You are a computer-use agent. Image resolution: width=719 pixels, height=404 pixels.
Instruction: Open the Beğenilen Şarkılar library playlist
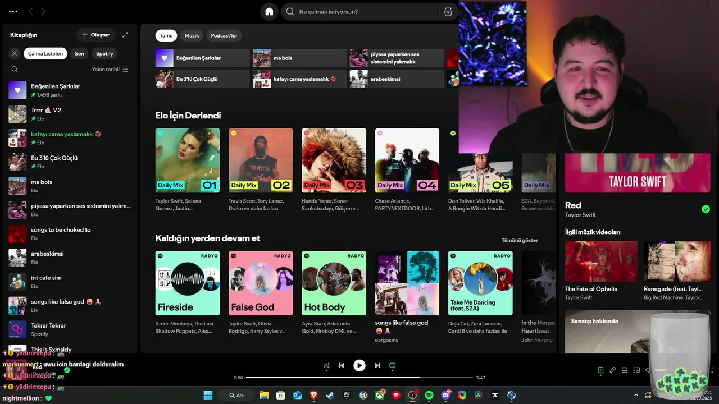(70, 90)
